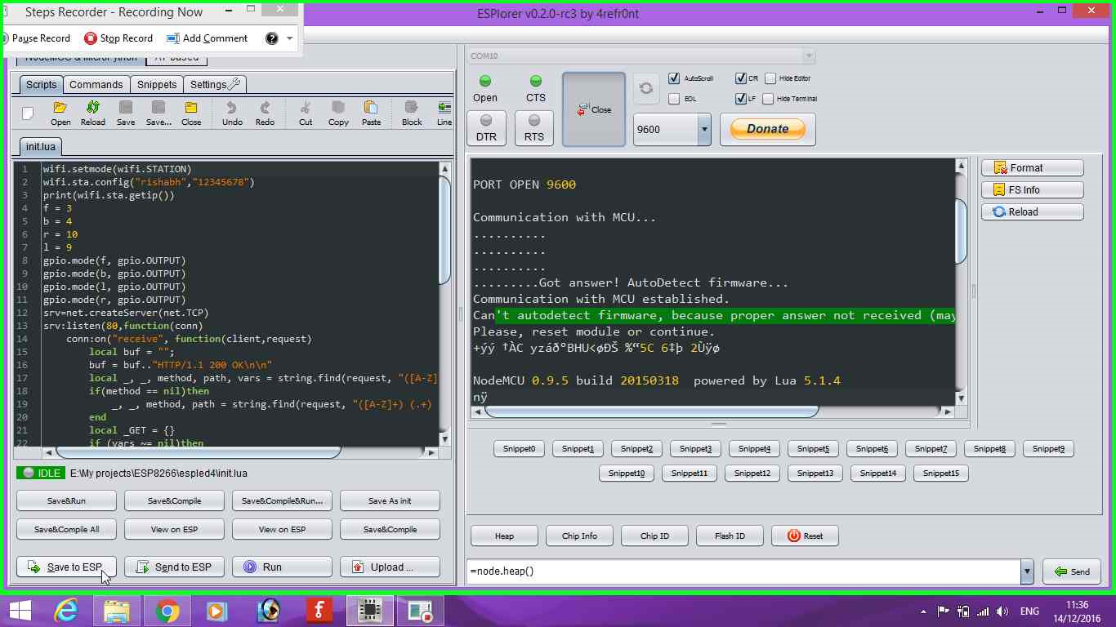Viewport: 1116px width, 627px height.
Task: Click the Save&Run button
Action: coord(66,500)
